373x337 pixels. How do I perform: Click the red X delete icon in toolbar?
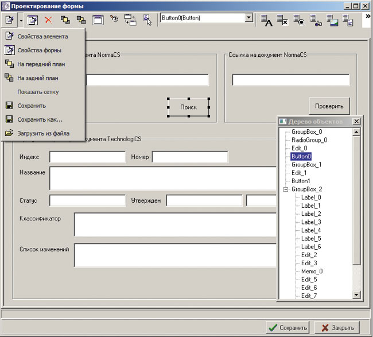pos(48,20)
